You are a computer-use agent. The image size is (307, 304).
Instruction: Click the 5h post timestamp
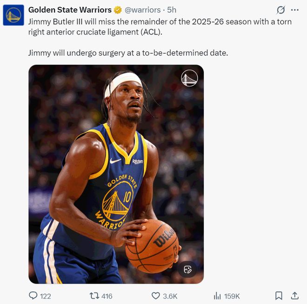point(172,10)
